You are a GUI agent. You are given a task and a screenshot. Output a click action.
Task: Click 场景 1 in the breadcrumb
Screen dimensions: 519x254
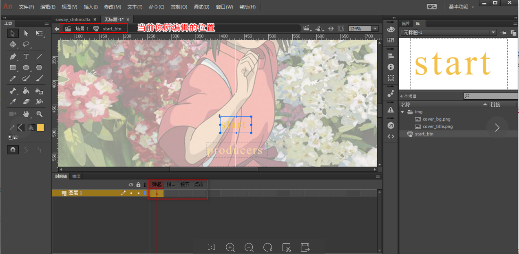82,29
